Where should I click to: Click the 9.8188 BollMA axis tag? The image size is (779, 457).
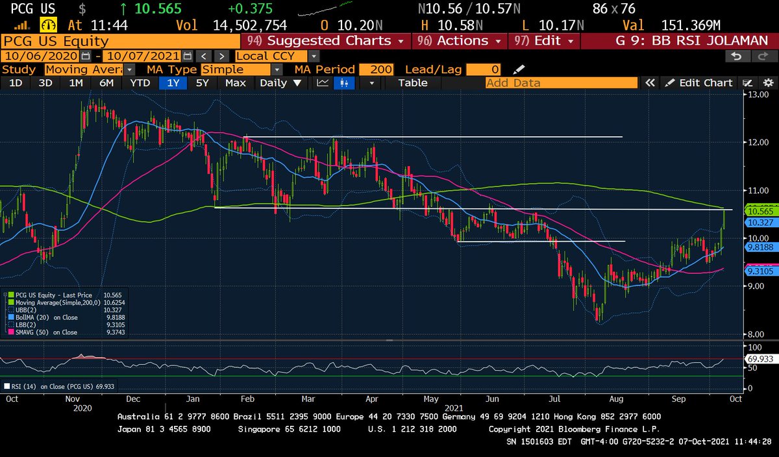pos(761,247)
